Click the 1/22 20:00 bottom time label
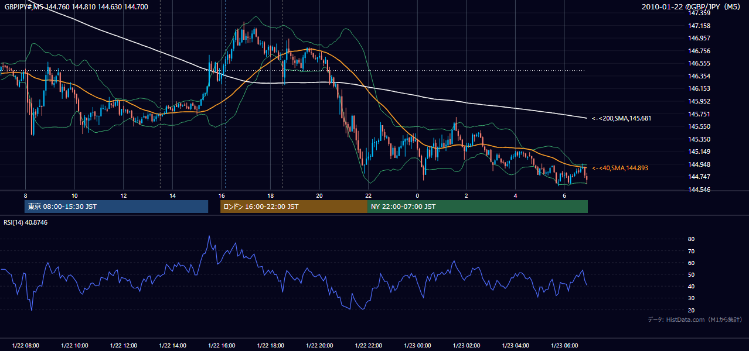This screenshot has width=749, height=351. tap(319, 346)
